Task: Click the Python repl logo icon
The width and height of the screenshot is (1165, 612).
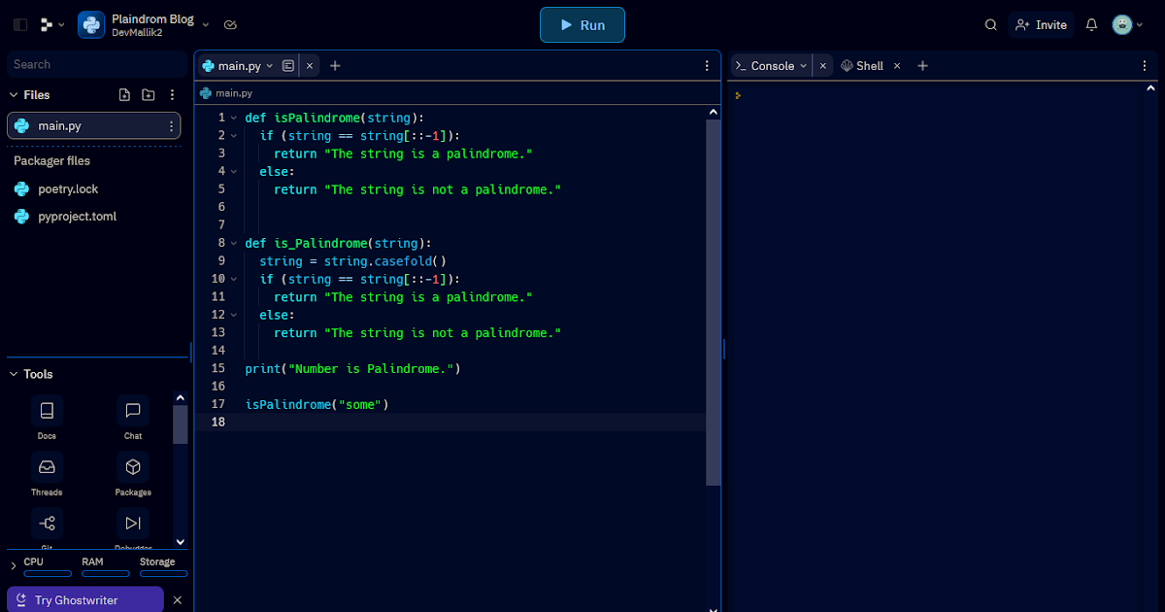Action: pyautogui.click(x=91, y=25)
